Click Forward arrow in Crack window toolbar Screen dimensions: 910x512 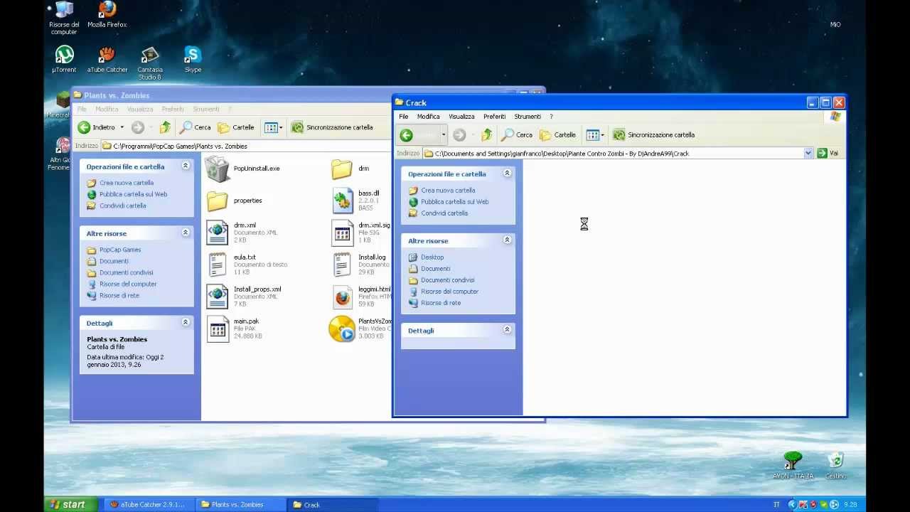coord(459,134)
